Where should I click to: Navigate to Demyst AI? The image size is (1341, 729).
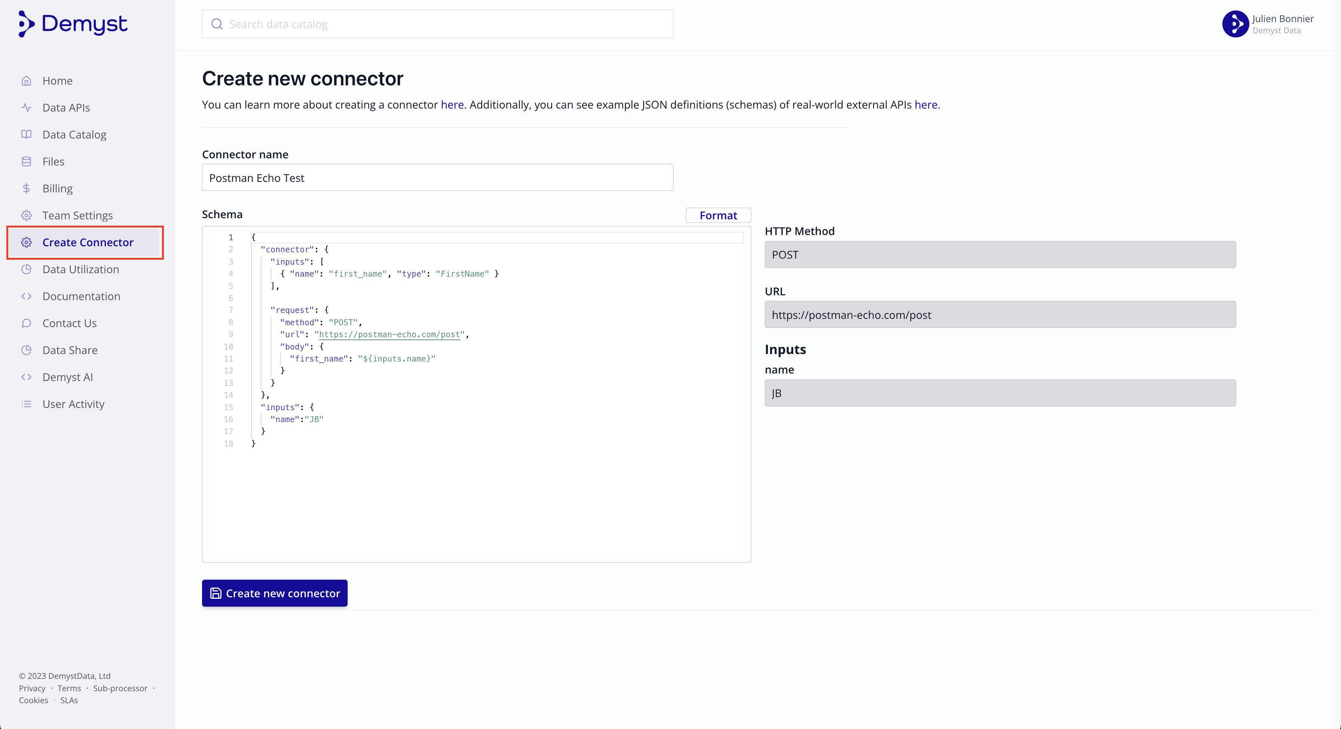(x=67, y=376)
